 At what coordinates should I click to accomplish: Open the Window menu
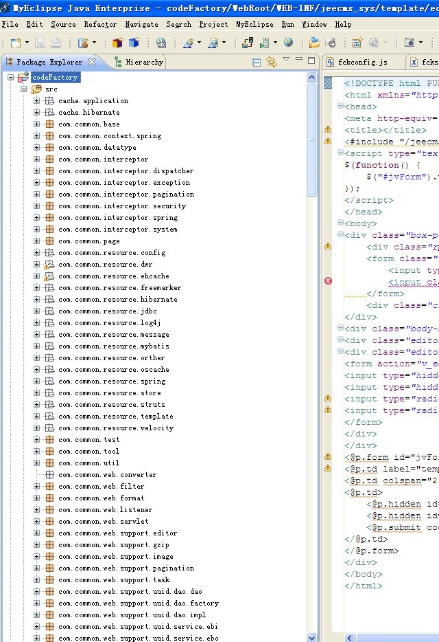tap(314, 25)
